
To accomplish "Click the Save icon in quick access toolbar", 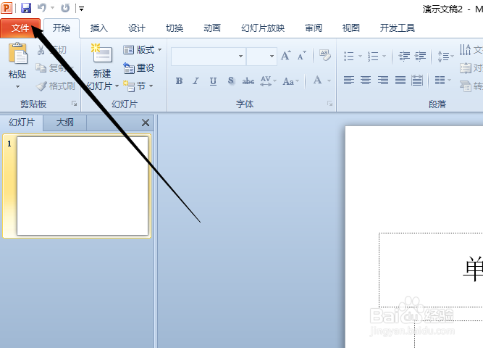I will pyautogui.click(x=26, y=8).
